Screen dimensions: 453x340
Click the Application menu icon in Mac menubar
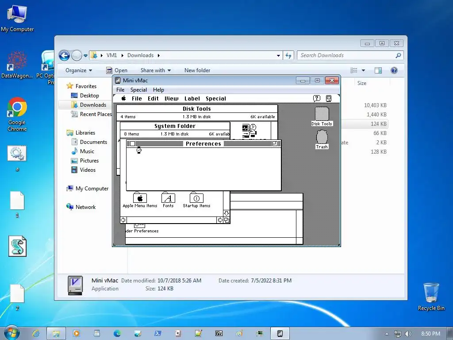click(x=329, y=98)
